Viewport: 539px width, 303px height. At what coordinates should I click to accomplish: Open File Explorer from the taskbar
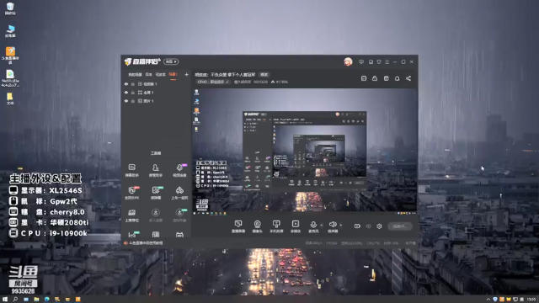coord(36,300)
